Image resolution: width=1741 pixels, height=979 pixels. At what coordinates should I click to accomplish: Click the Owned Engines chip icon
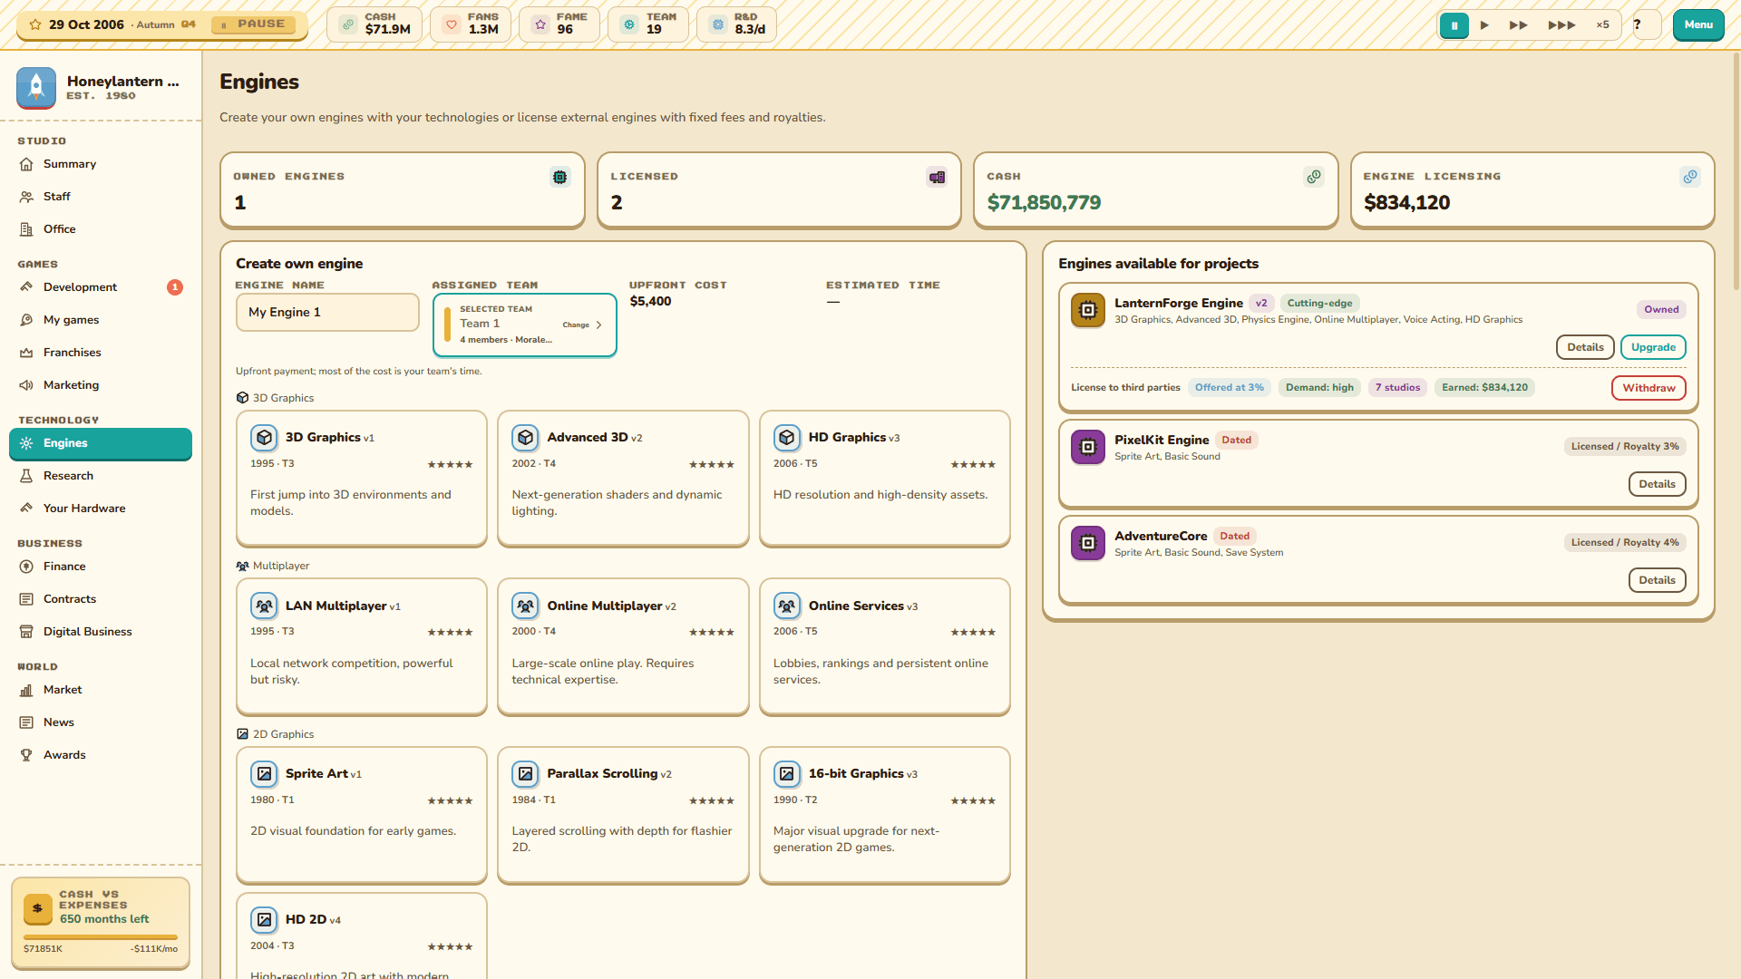point(560,178)
